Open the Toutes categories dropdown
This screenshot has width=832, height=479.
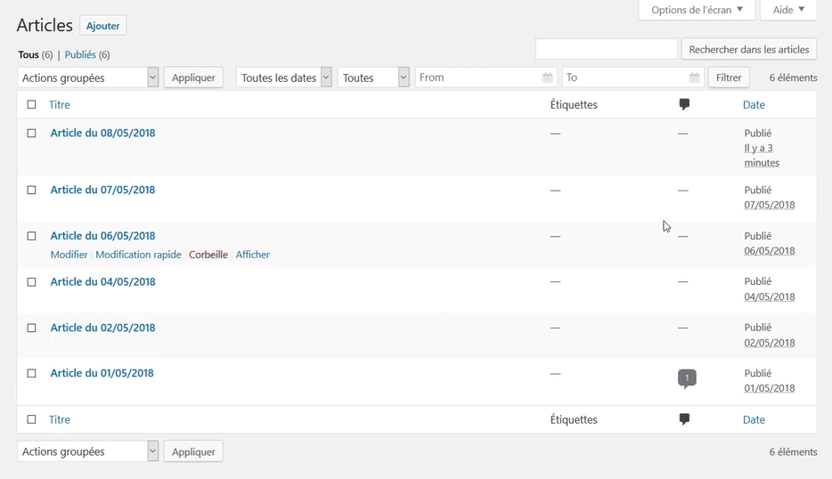(373, 78)
